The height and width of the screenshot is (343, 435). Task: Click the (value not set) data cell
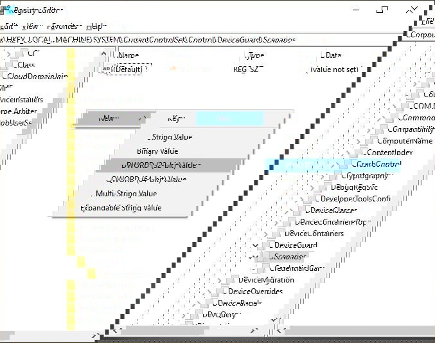point(334,70)
